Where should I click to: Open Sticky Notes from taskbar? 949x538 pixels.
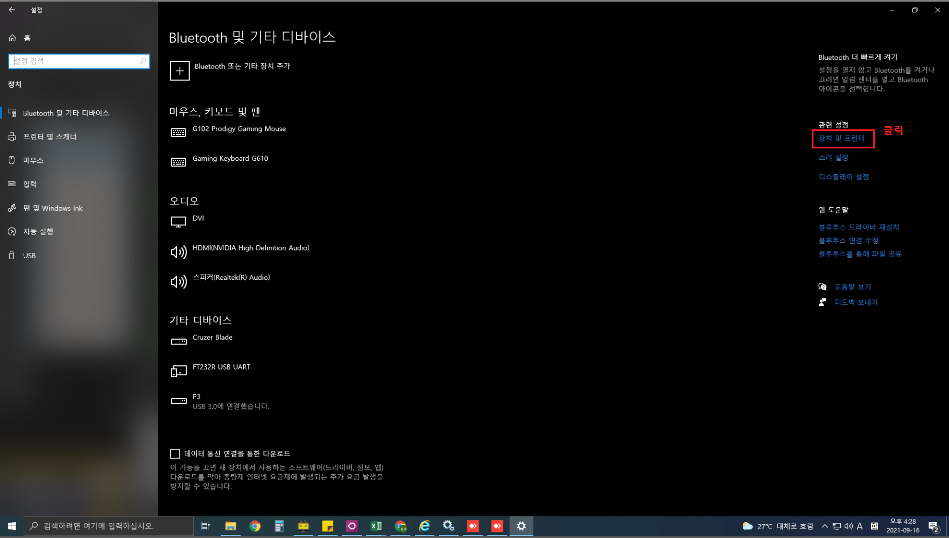[328, 526]
